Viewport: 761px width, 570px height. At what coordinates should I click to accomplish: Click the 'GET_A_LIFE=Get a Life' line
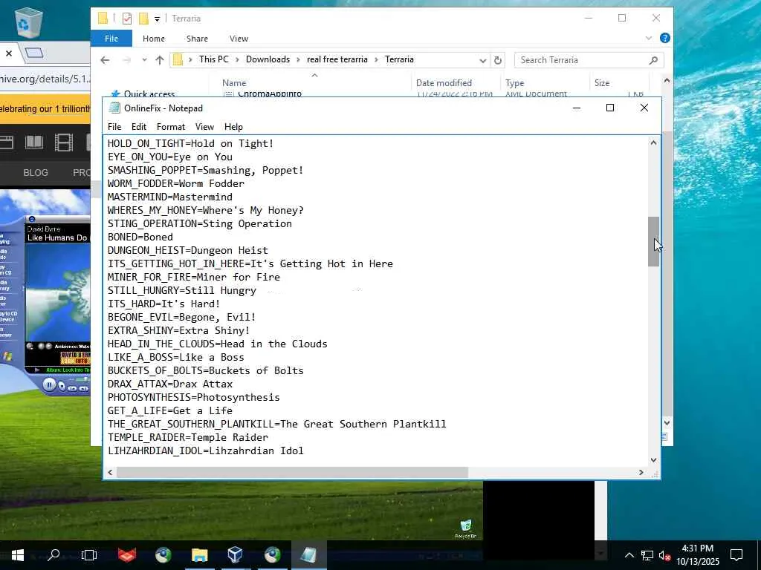coord(170,410)
